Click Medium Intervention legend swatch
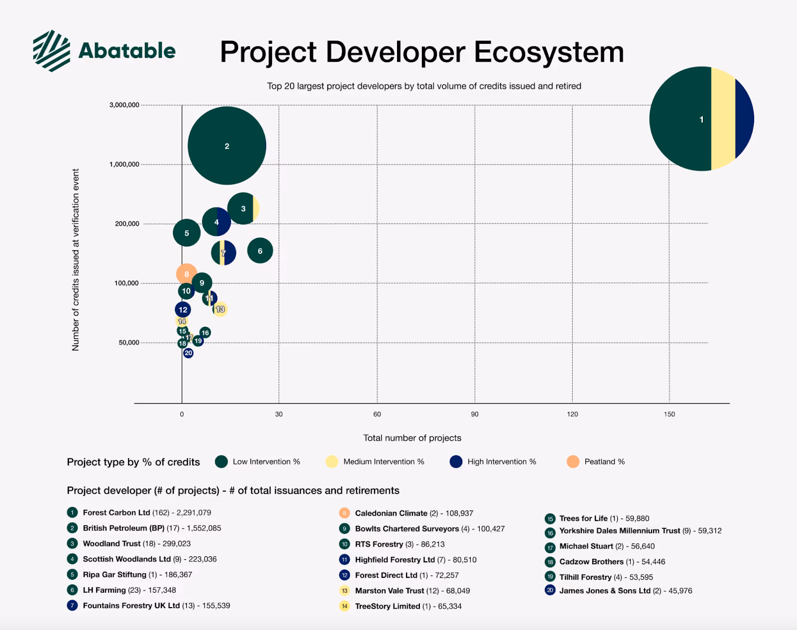 (x=332, y=462)
